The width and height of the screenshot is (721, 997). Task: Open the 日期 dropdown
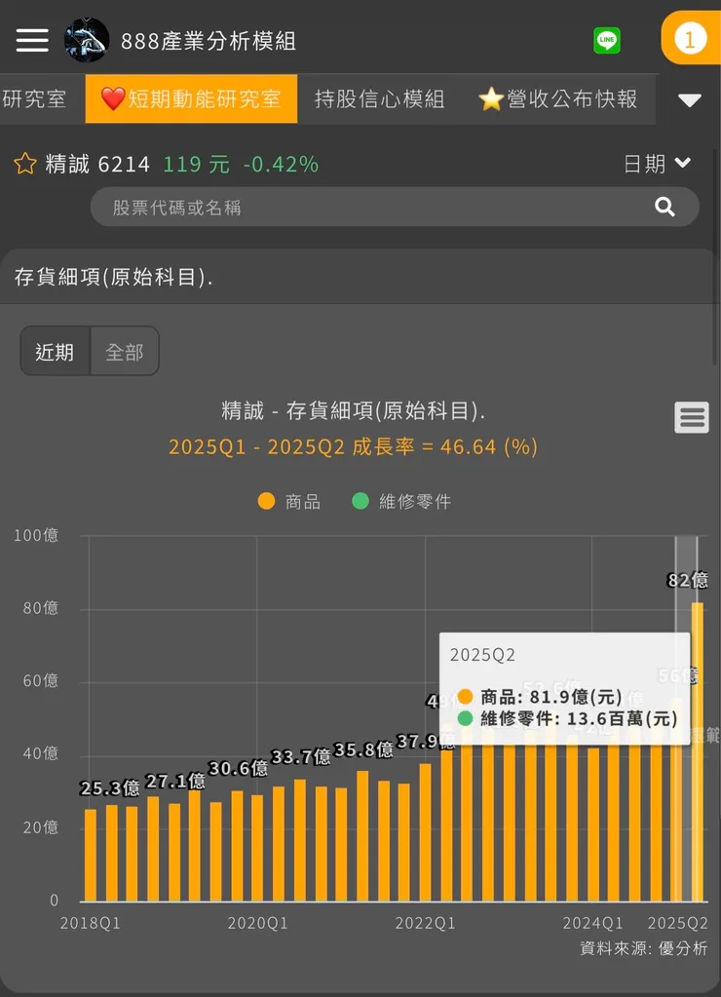pos(657,164)
